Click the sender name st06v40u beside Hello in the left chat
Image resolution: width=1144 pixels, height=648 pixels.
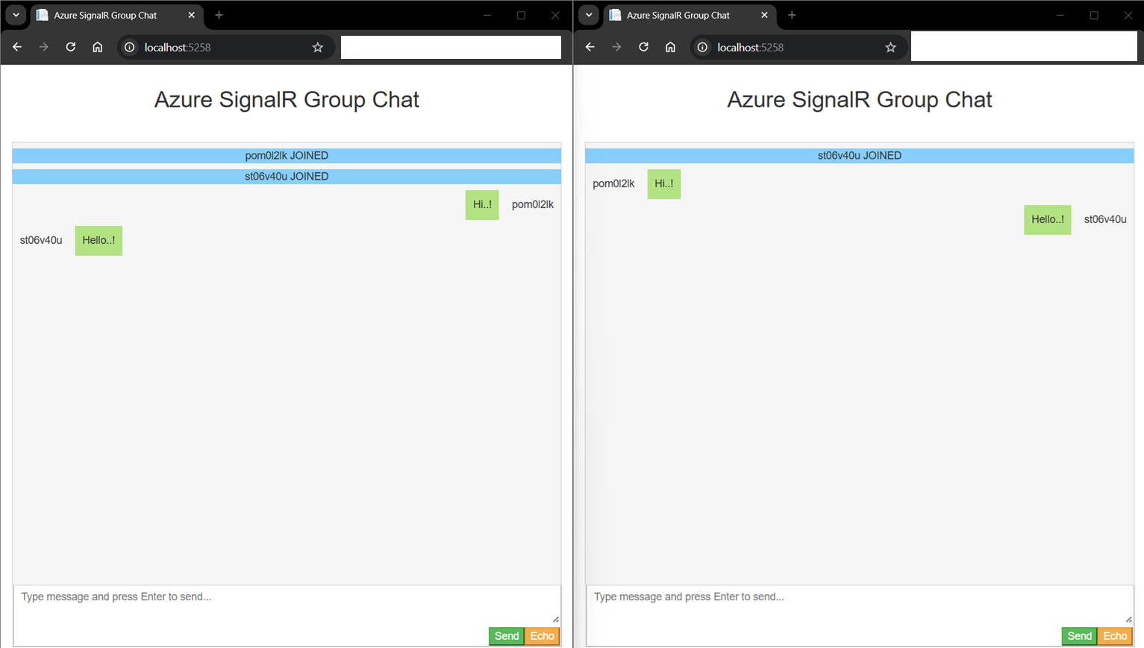click(x=41, y=240)
